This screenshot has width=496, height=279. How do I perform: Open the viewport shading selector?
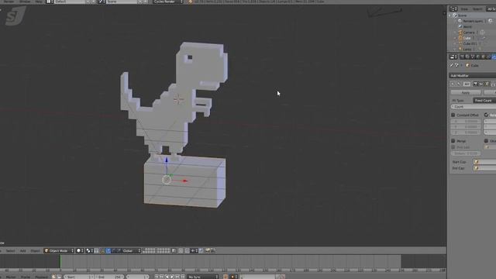(80, 251)
